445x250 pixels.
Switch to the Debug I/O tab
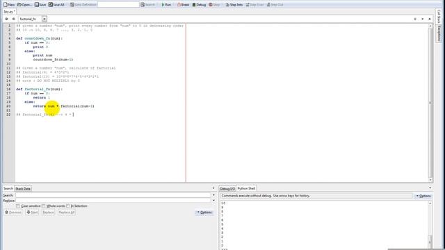tap(227, 188)
